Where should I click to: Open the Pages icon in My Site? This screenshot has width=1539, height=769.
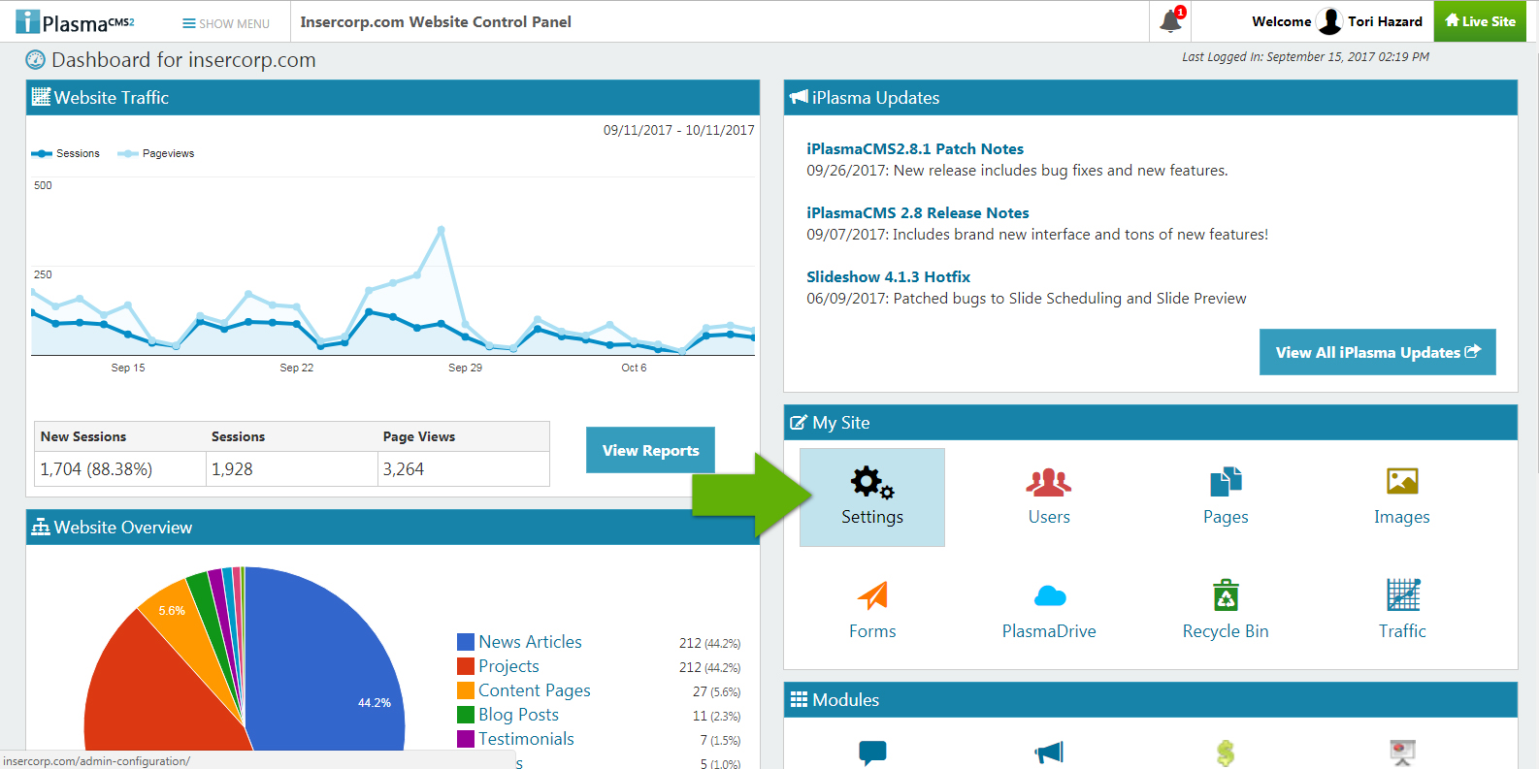click(x=1226, y=482)
